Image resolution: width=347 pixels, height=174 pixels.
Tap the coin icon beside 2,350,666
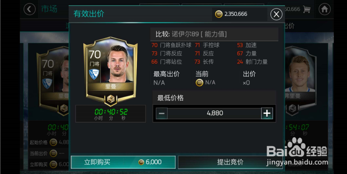click(219, 14)
